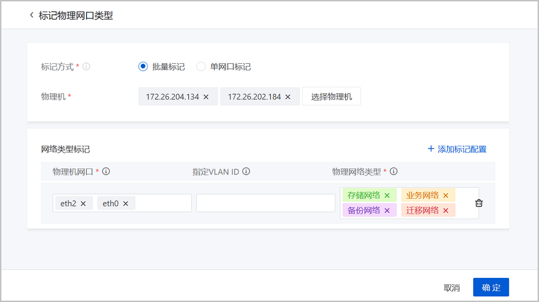Select the 单网口标记 radio option

pos(201,67)
